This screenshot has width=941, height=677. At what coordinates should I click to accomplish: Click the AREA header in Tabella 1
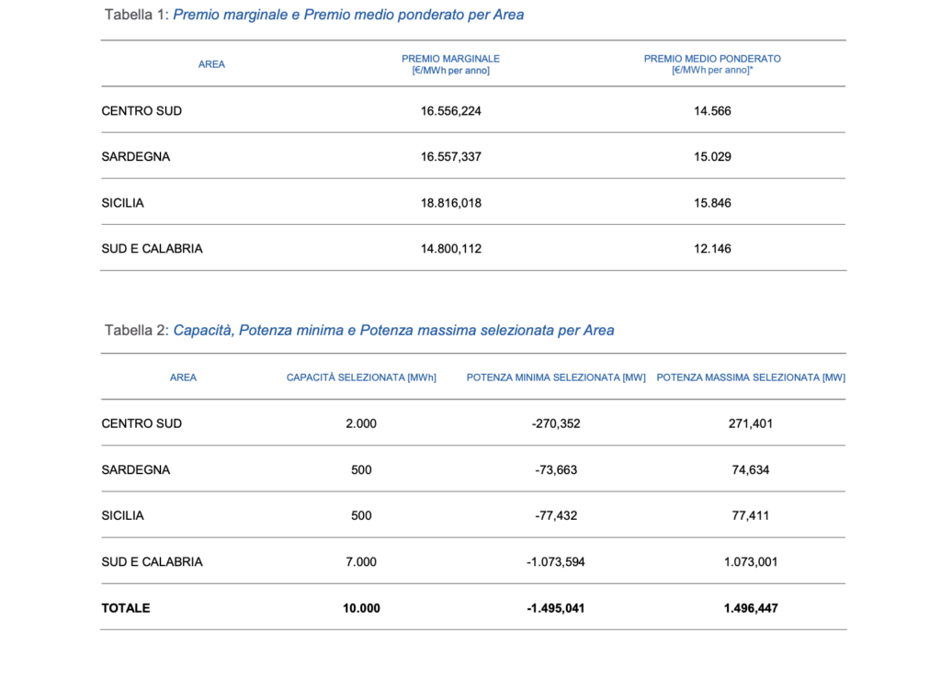click(x=211, y=64)
